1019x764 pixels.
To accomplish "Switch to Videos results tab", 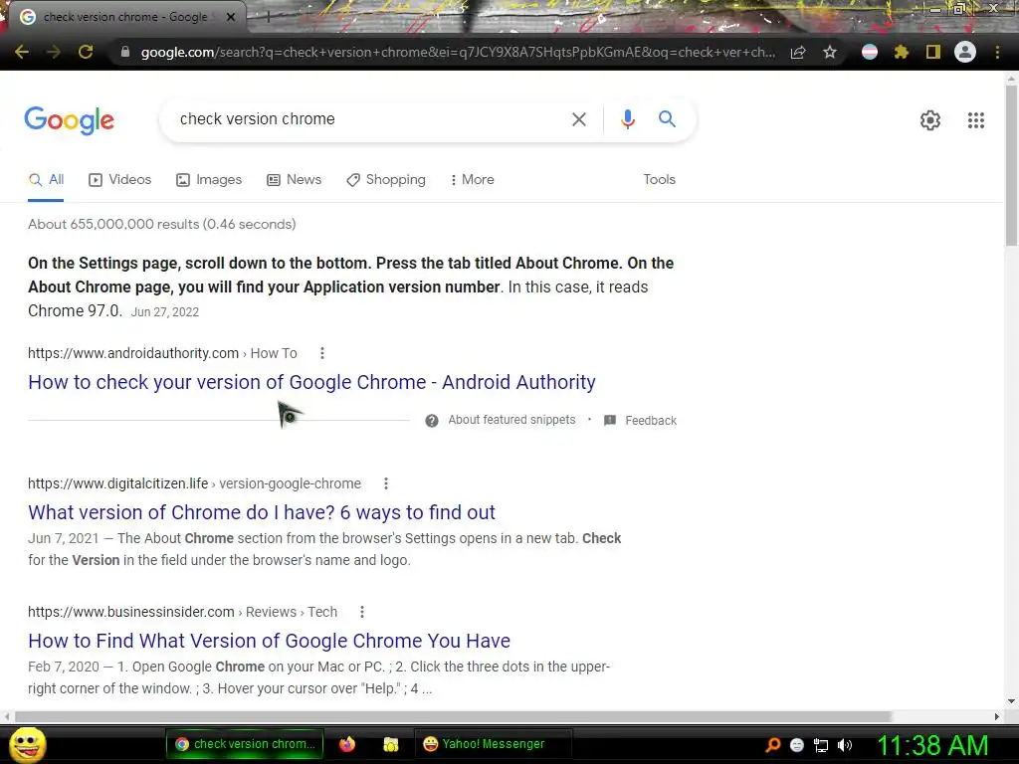I will click(x=120, y=180).
